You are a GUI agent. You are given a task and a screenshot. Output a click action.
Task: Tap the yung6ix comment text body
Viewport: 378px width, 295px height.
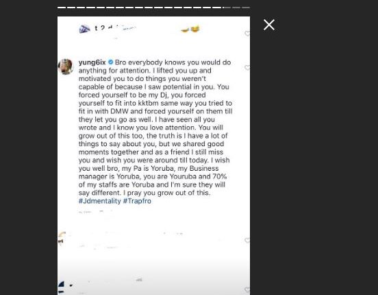click(x=155, y=128)
